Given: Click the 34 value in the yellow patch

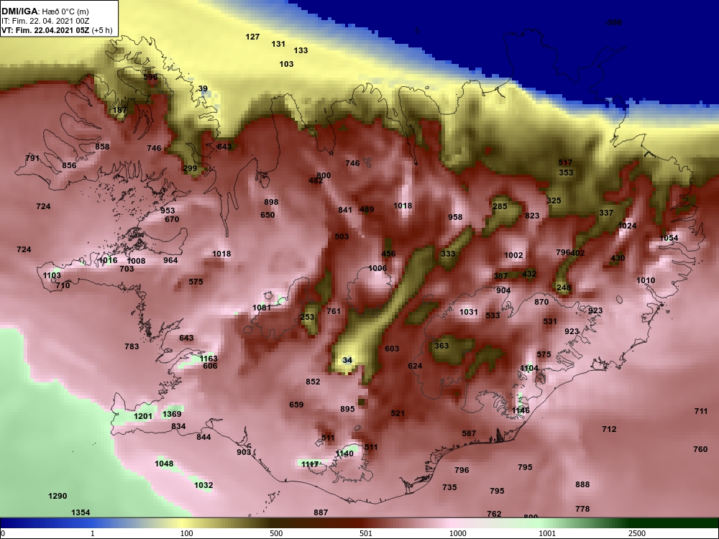Looking at the screenshot, I should click(x=347, y=360).
